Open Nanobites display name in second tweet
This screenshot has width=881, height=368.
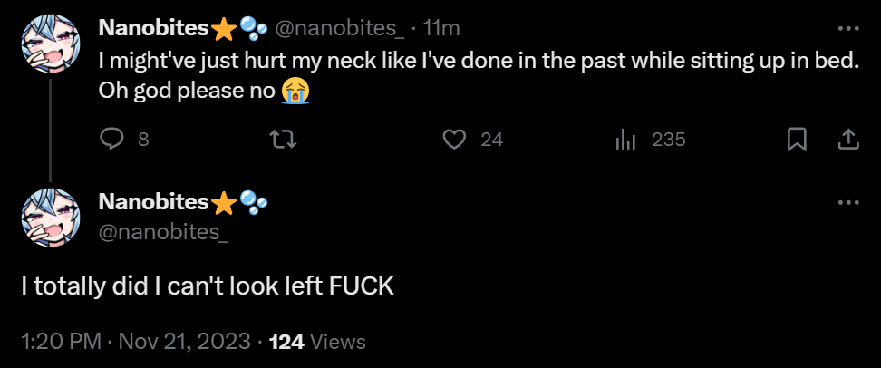[x=153, y=200]
